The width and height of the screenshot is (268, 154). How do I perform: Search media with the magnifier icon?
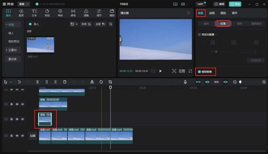coord(111,24)
